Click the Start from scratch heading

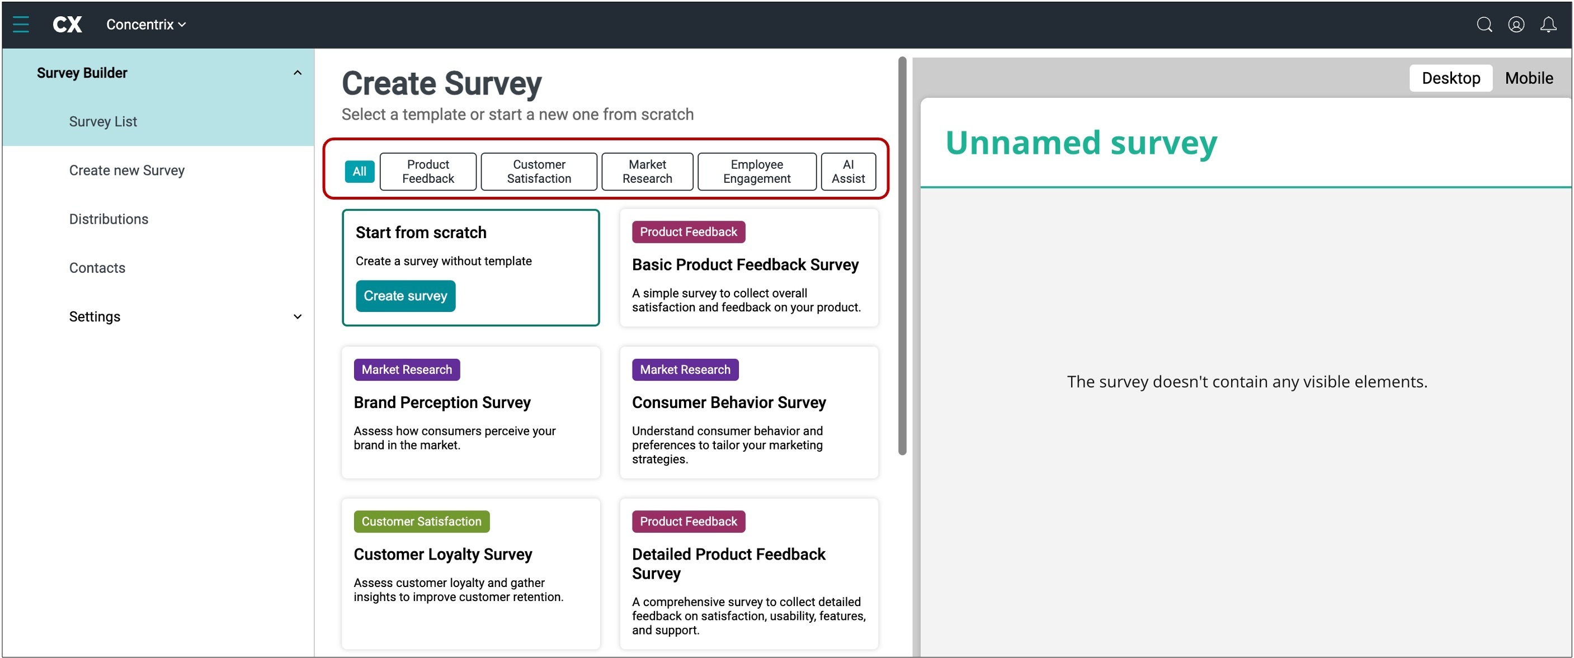421,233
